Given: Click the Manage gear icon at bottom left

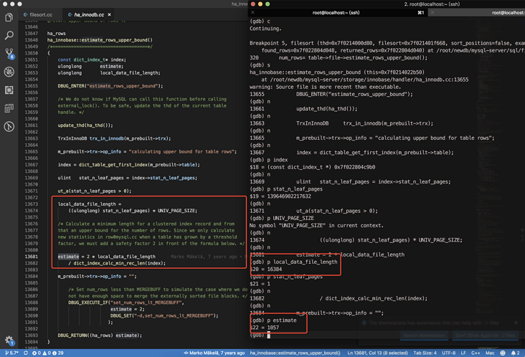Looking at the screenshot, I should 9,341.
